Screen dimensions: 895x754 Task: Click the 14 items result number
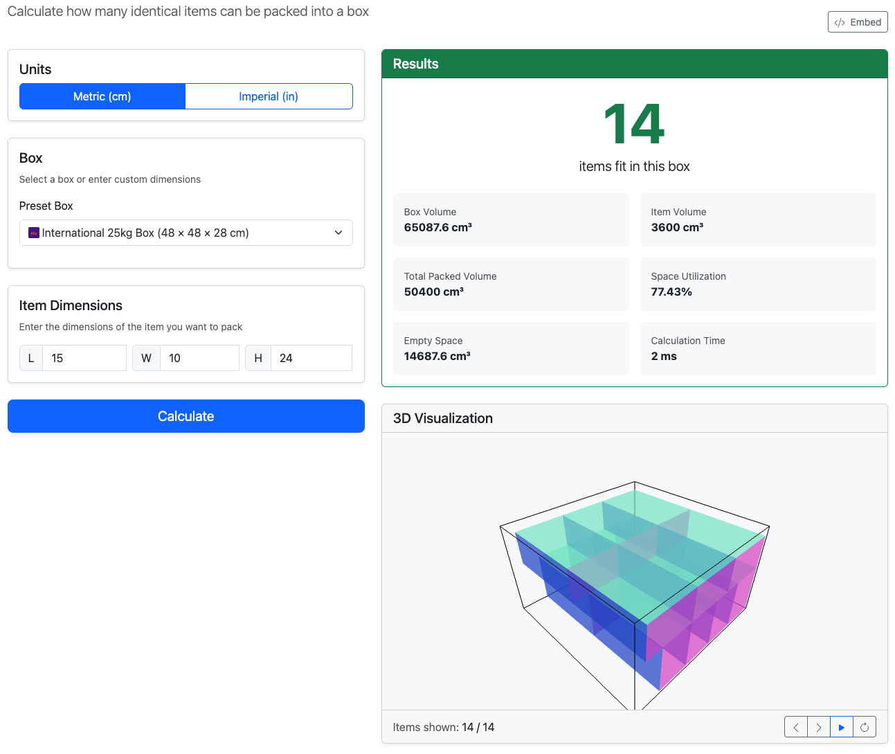click(634, 125)
